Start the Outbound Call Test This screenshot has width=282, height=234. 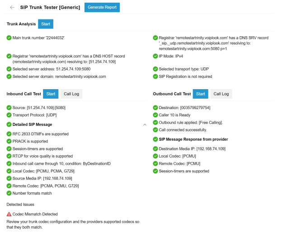coord(200,94)
